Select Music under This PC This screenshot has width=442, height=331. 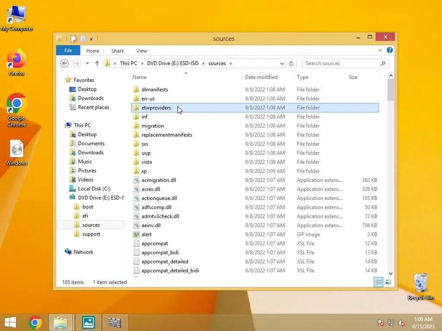[85, 161]
